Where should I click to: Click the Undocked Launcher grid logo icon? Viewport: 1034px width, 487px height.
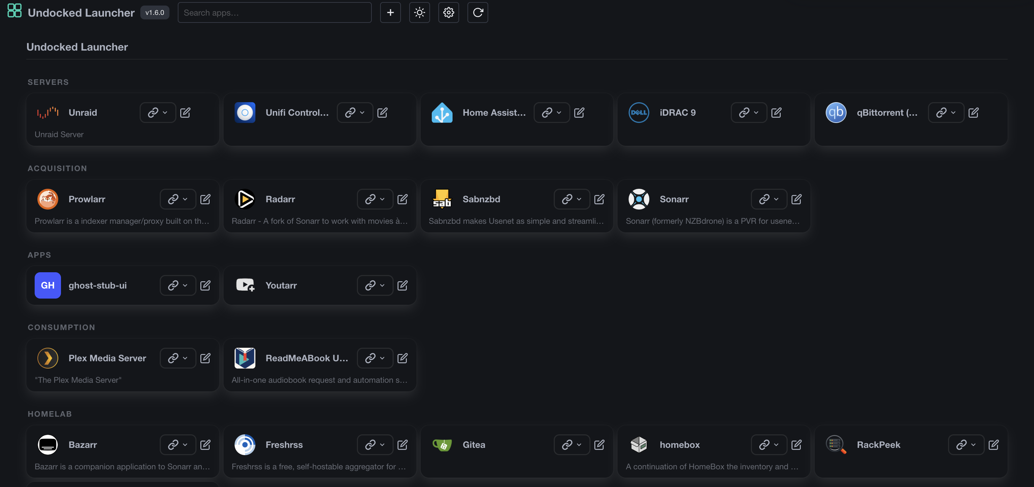15,11
